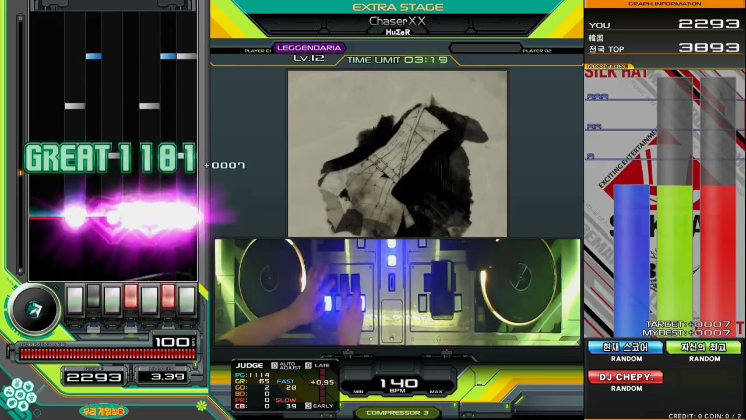Click the AUTO ADJUST 0 box
The image size is (746, 420).
(286, 366)
